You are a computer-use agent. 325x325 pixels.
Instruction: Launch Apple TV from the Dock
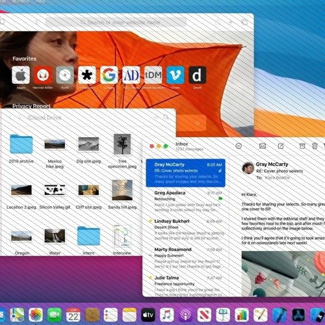148,315
